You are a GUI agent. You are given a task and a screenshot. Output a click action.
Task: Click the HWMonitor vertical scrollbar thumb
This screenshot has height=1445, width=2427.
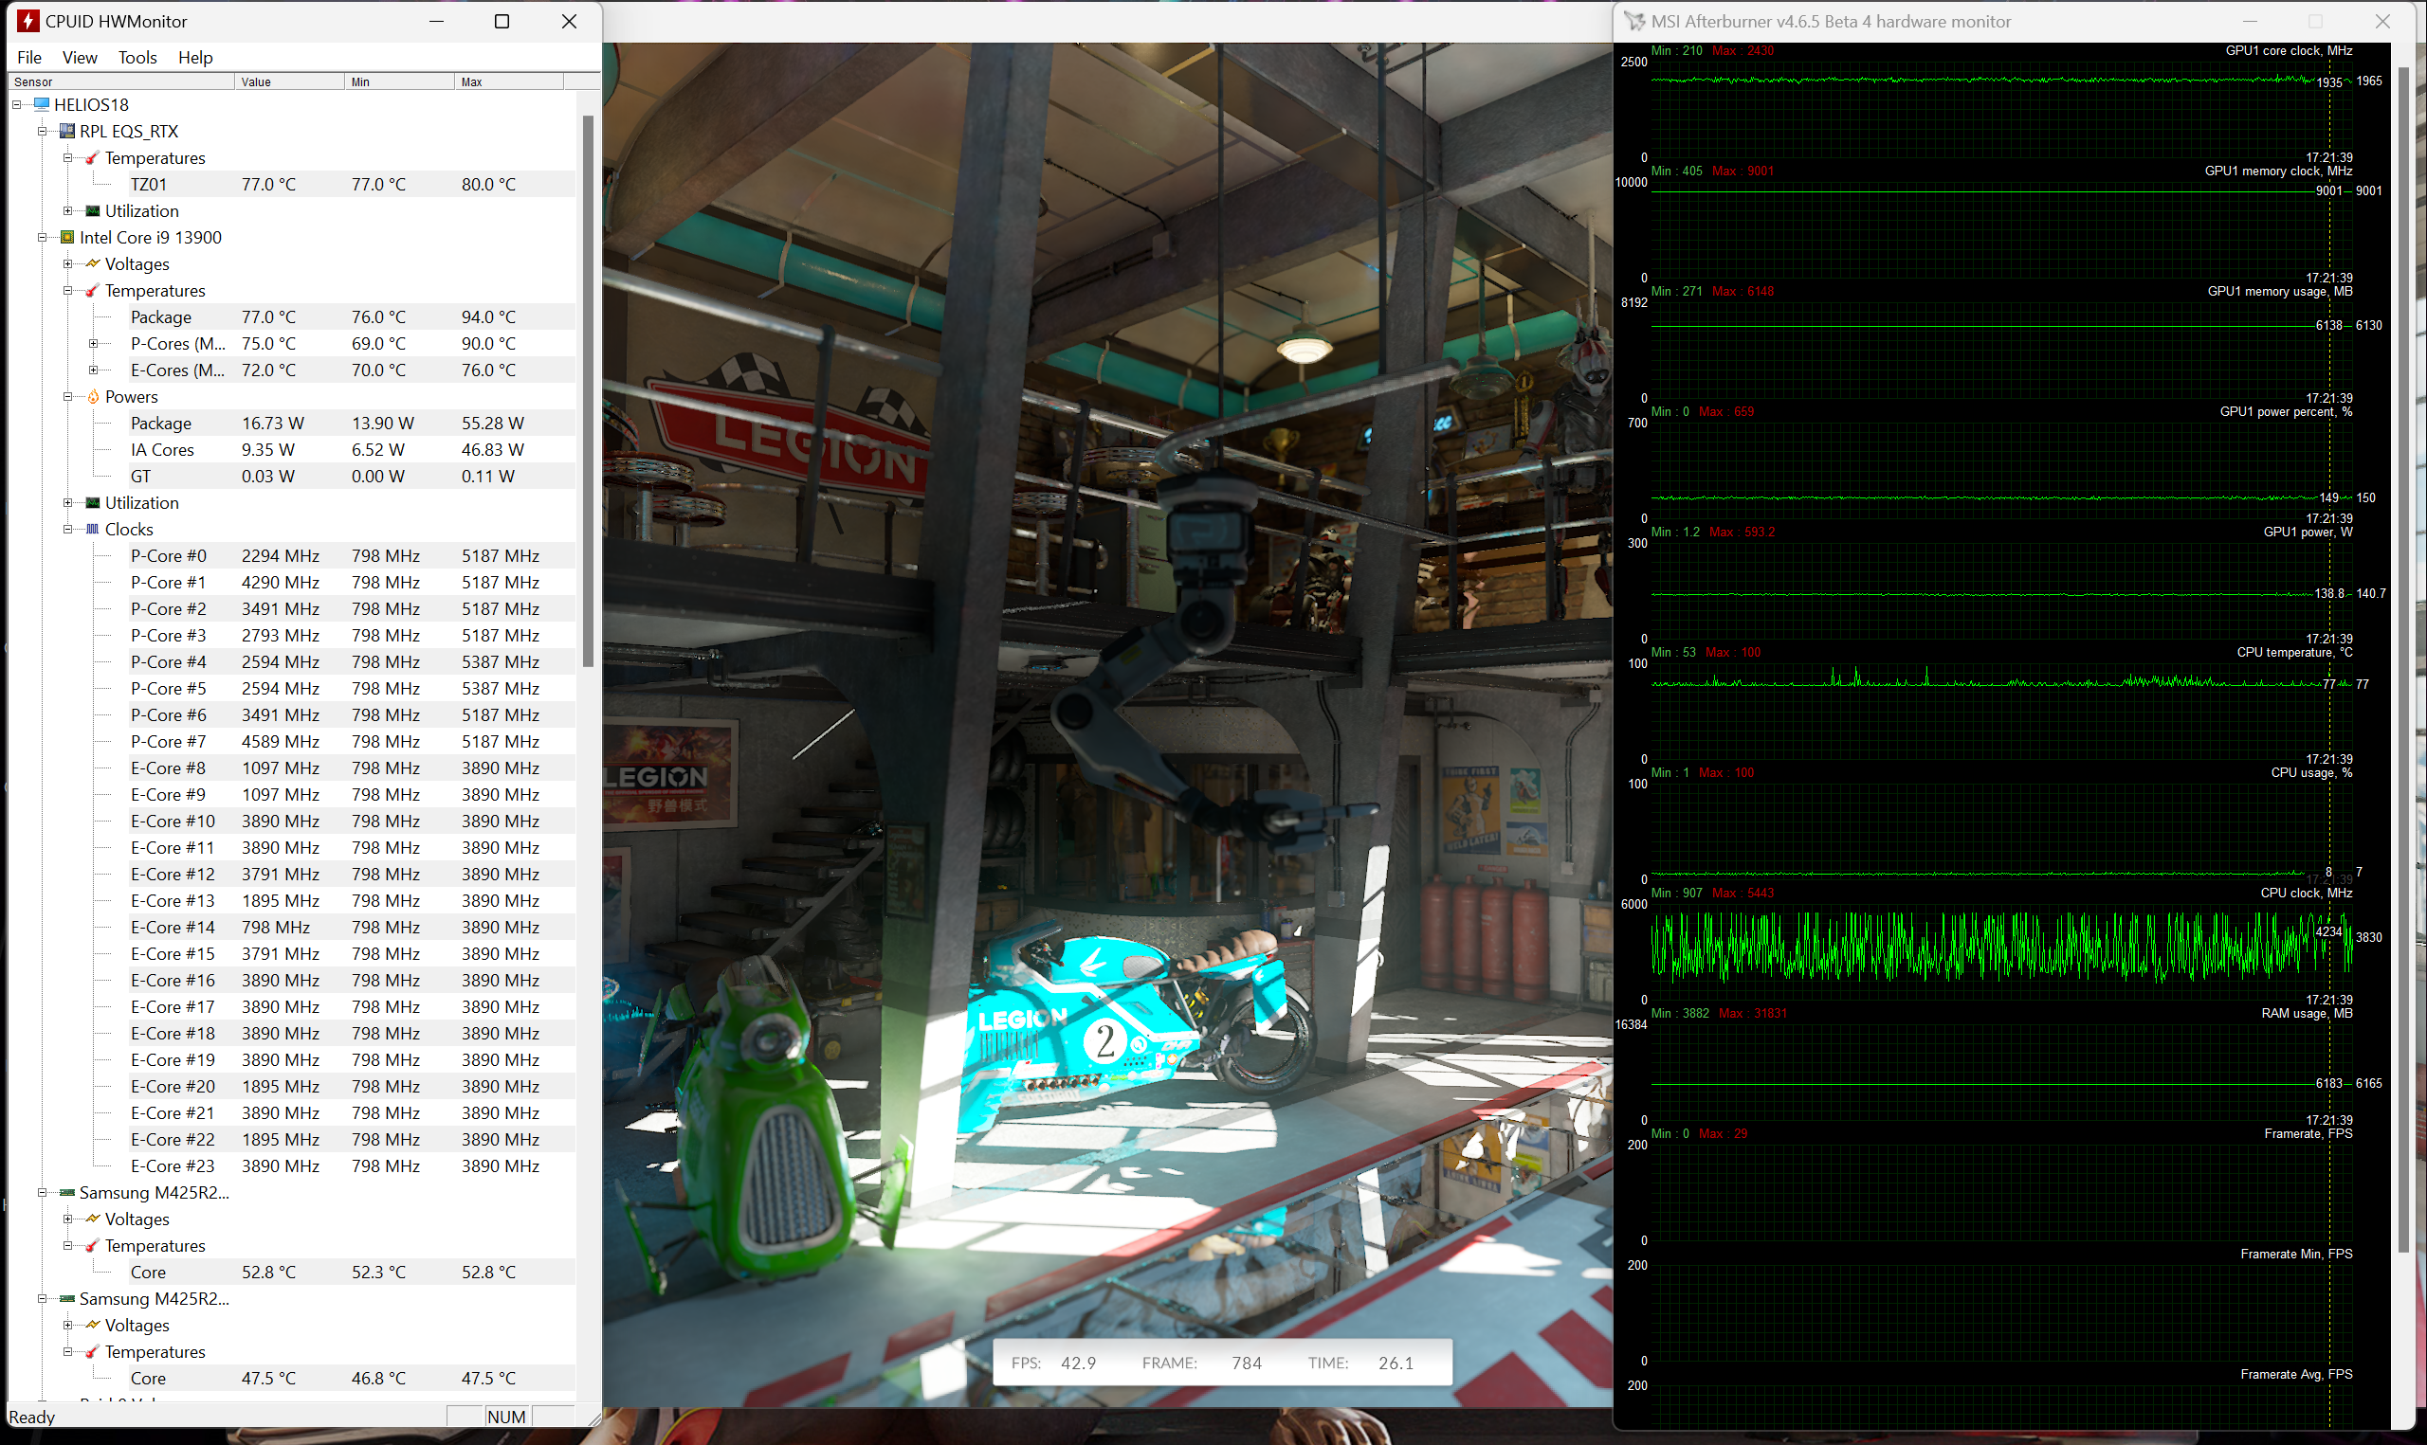pos(588,389)
